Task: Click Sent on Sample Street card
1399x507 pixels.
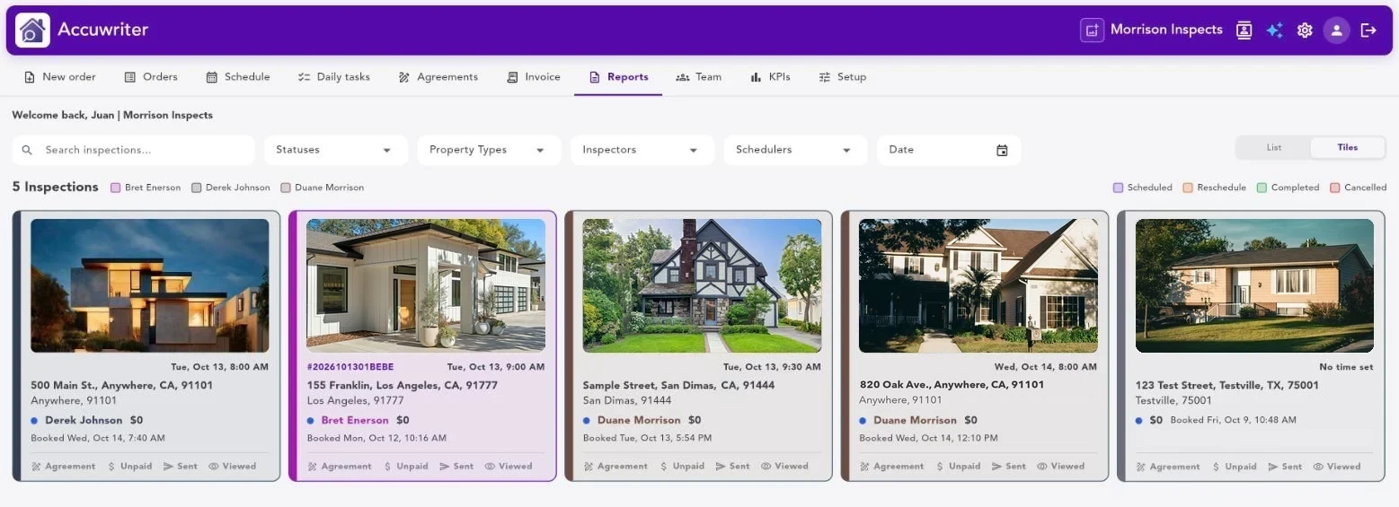Action: click(x=732, y=467)
